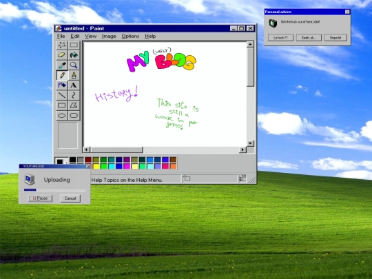Pick the orange color swatch
372x279 pixels.
(x=173, y=166)
